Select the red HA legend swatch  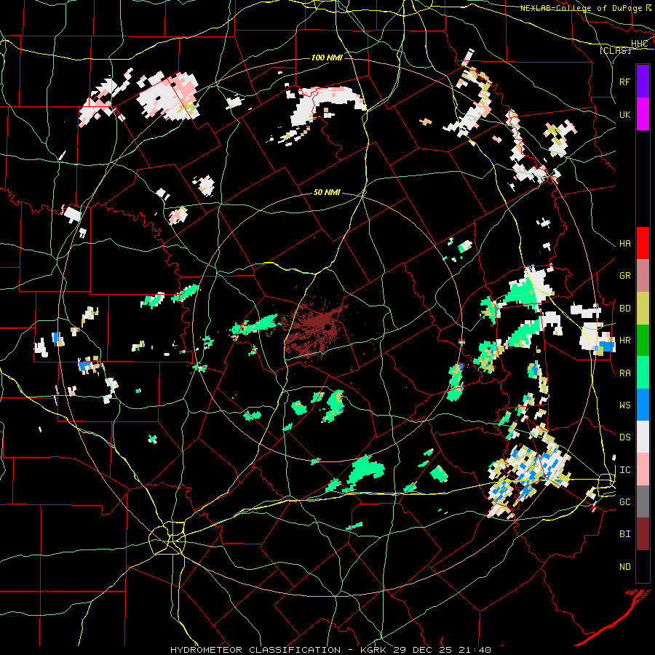tap(643, 243)
